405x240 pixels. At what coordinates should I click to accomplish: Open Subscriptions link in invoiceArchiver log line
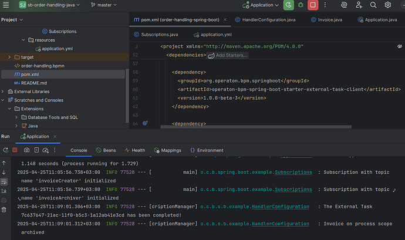[293, 190]
